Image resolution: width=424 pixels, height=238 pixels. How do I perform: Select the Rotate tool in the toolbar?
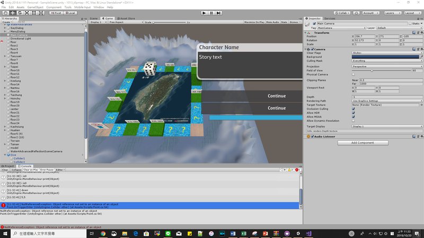pyautogui.click(x=20, y=13)
